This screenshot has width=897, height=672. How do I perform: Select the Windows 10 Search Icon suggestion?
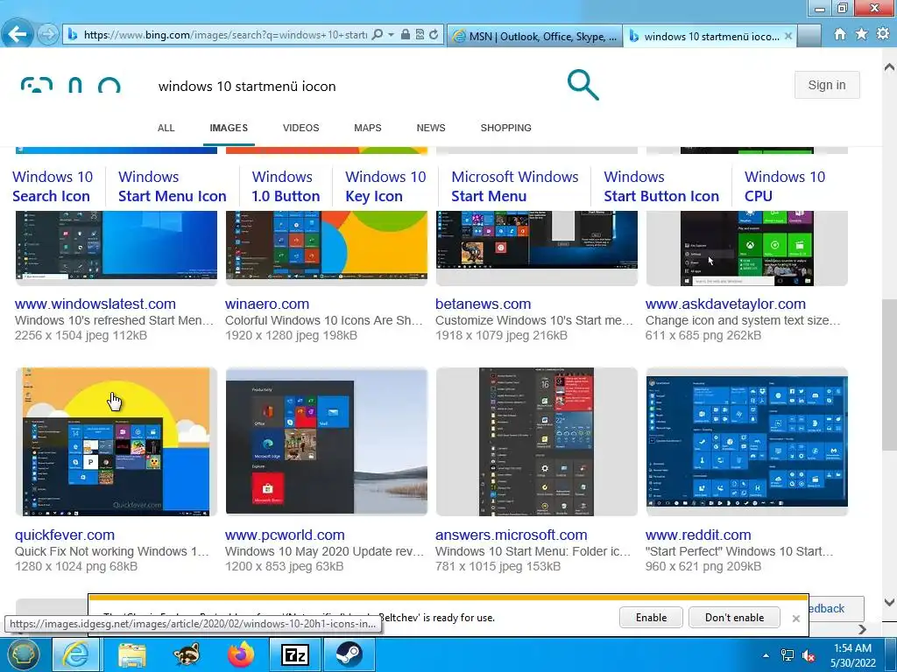click(x=52, y=186)
